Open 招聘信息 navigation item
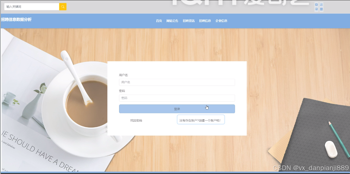Image resolution: width=350 pixels, height=174 pixels. (205, 21)
